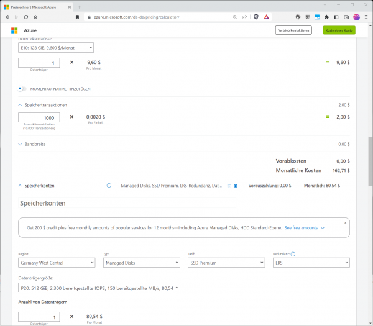Collapse the Speichertransaktionen section
Image resolution: width=373 pixels, height=326 pixels.
click(x=20, y=105)
